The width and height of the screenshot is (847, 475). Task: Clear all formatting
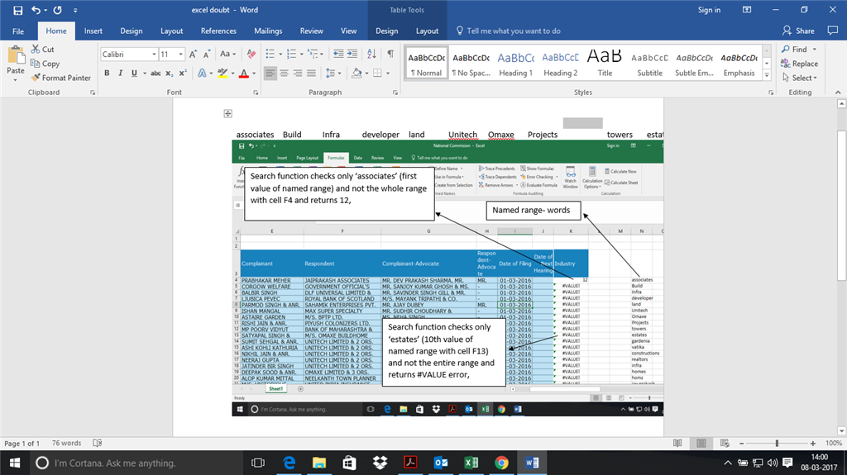click(251, 54)
